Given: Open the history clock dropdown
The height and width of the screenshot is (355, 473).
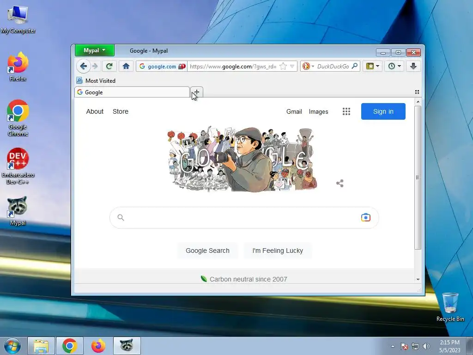Looking at the screenshot, I should point(394,66).
